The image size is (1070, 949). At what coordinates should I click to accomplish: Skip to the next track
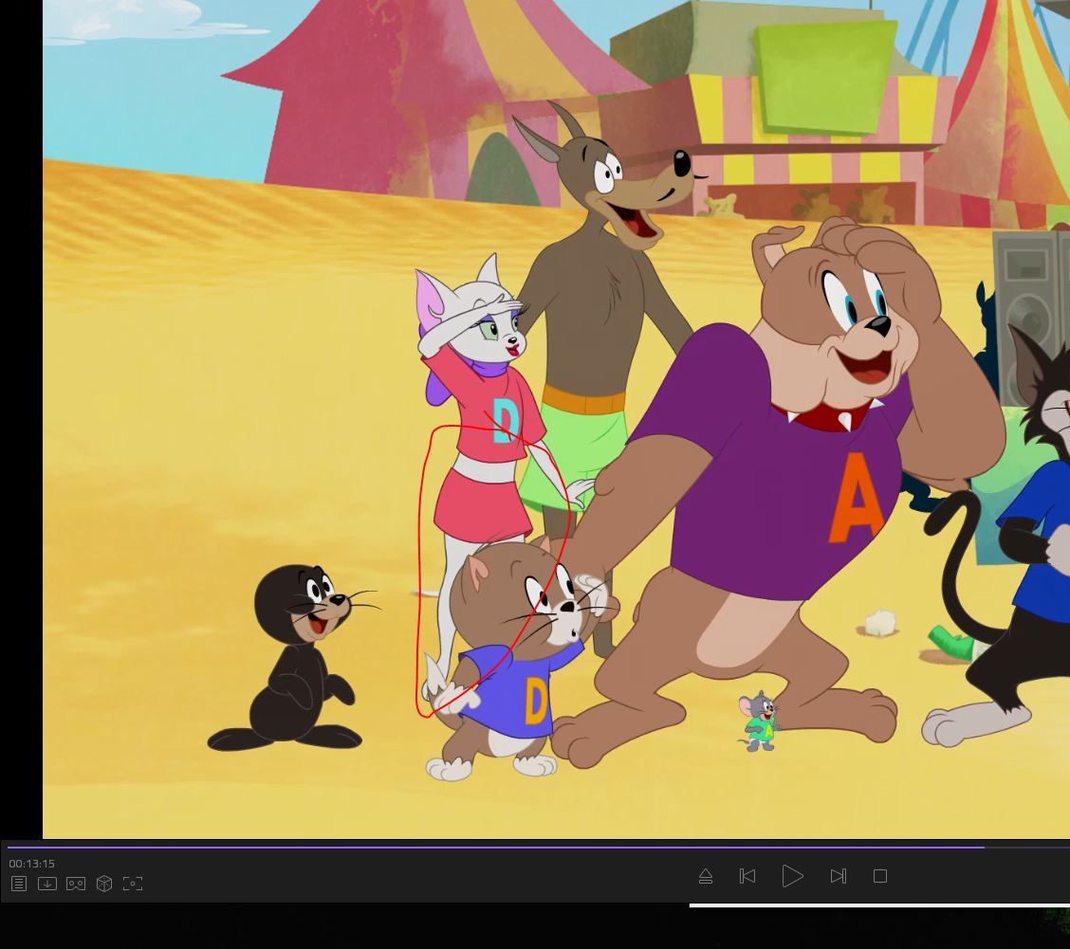839,876
